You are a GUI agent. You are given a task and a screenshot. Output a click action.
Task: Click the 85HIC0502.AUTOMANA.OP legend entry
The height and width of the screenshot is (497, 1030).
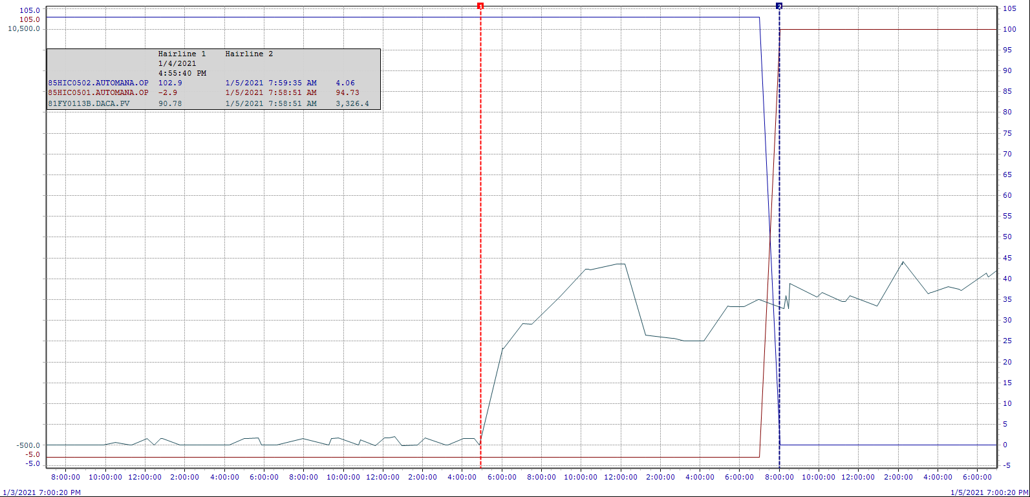(98, 83)
